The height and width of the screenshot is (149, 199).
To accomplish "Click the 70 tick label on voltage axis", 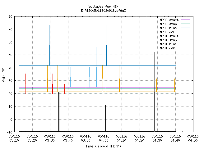I will coord(10,29).
